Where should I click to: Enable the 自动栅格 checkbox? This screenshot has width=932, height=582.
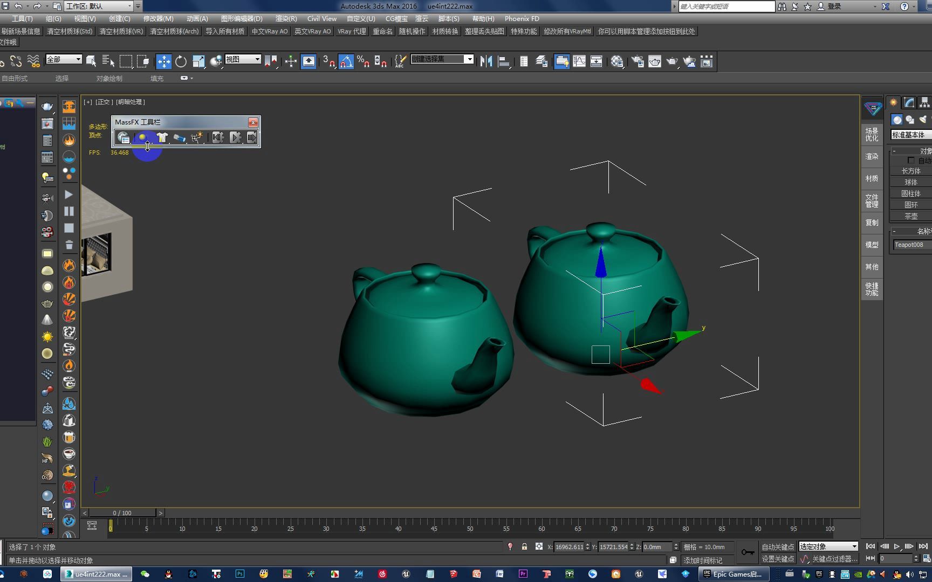click(911, 161)
